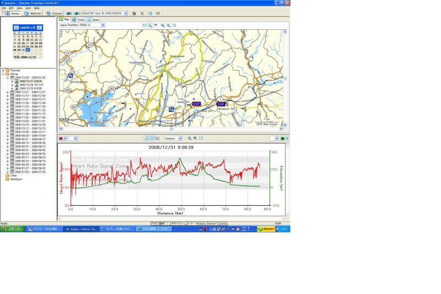The height and width of the screenshot is (294, 441).
Task: Open the green right-axis graph data dropdown
Action: (x=287, y=138)
